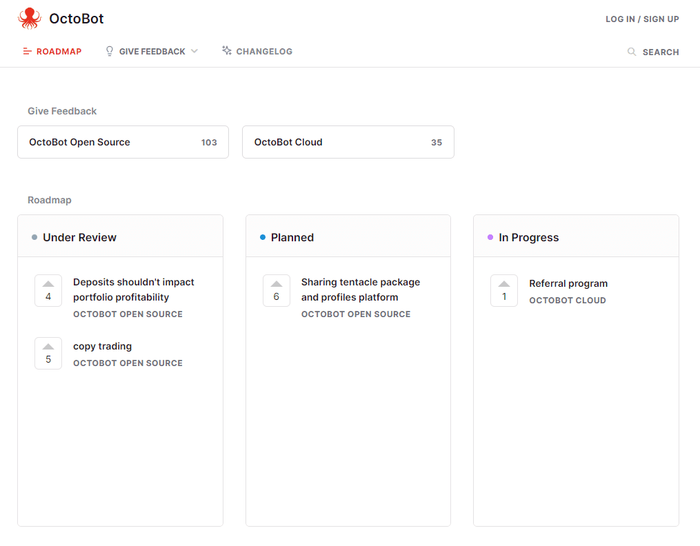Open the Give Feedback menu
The height and width of the screenshot is (546, 700).
point(152,51)
